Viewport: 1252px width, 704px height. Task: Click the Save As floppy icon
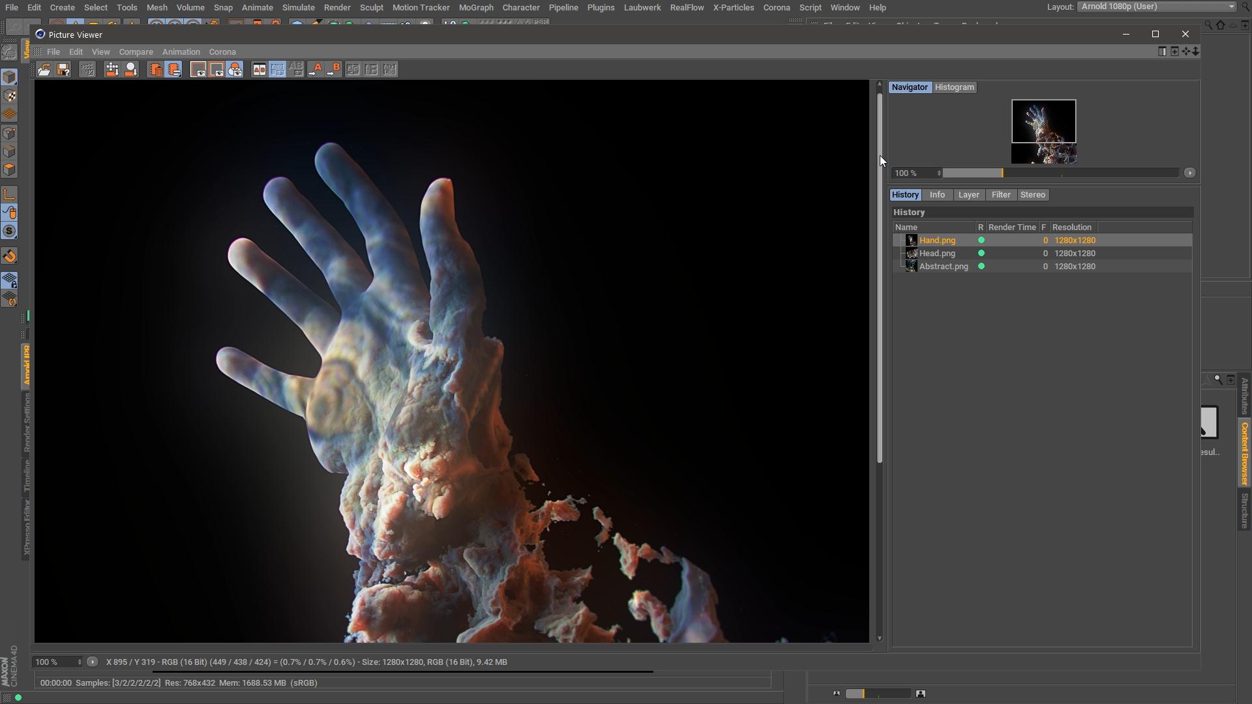coord(63,70)
